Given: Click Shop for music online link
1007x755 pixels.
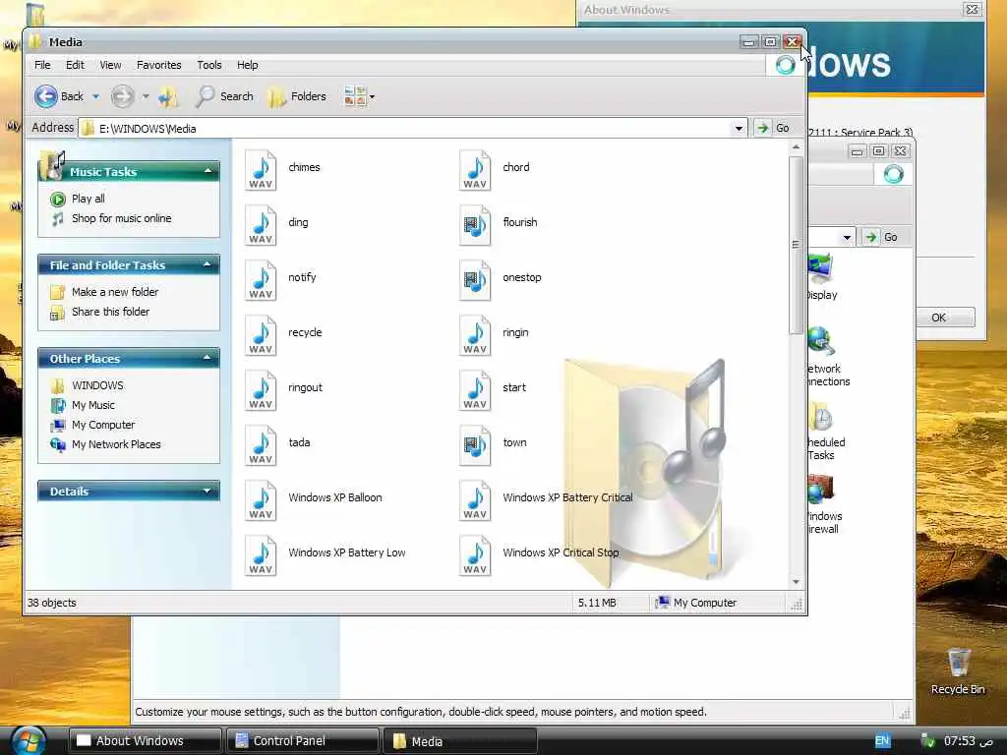Looking at the screenshot, I should coord(121,218).
